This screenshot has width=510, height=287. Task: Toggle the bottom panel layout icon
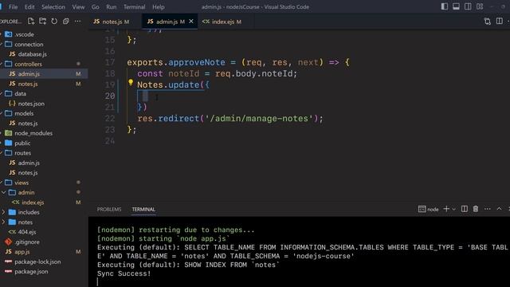456,6
